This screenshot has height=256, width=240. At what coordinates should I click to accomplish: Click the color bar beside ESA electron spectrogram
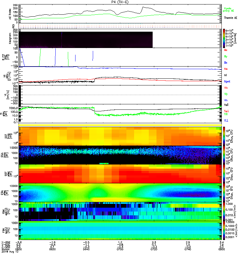pos(224,193)
